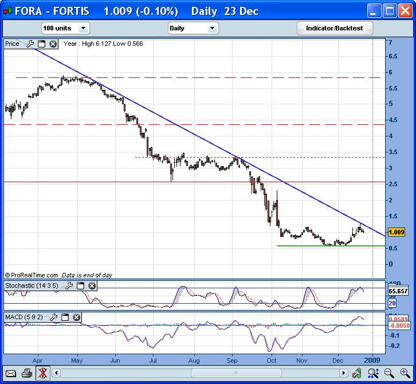Select the solid red line at 2.5
The image size is (416, 384).
[x=194, y=182]
